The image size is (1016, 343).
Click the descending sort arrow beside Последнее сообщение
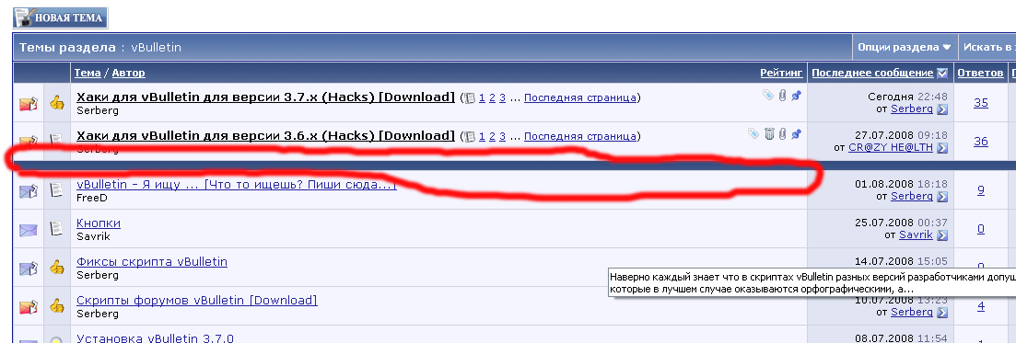942,74
